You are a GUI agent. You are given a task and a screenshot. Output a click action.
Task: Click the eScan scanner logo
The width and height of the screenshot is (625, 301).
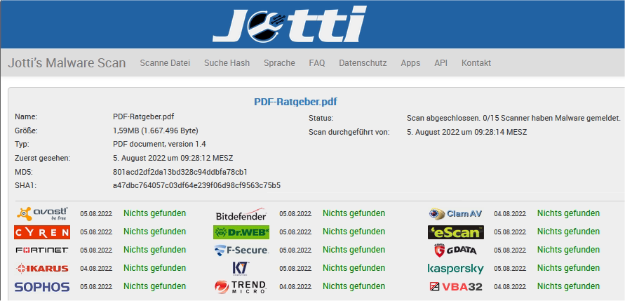point(455,232)
